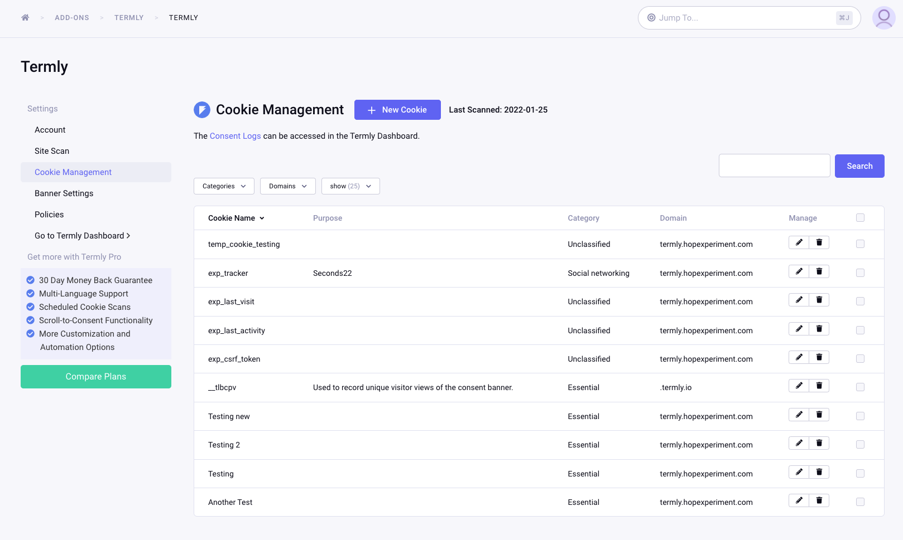Delete the exp_csrf_token cookie
The height and width of the screenshot is (540, 903).
(819, 357)
